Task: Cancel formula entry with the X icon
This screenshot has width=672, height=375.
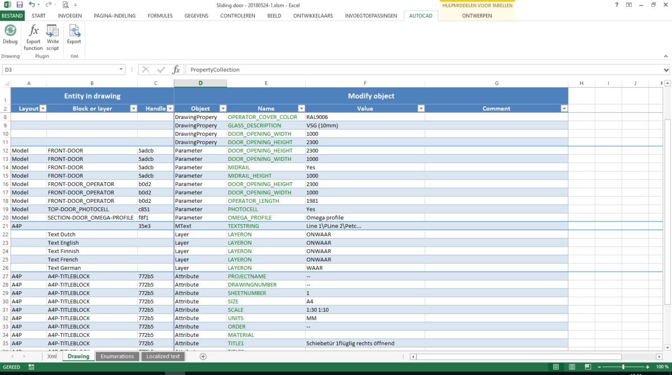Action: [x=146, y=70]
